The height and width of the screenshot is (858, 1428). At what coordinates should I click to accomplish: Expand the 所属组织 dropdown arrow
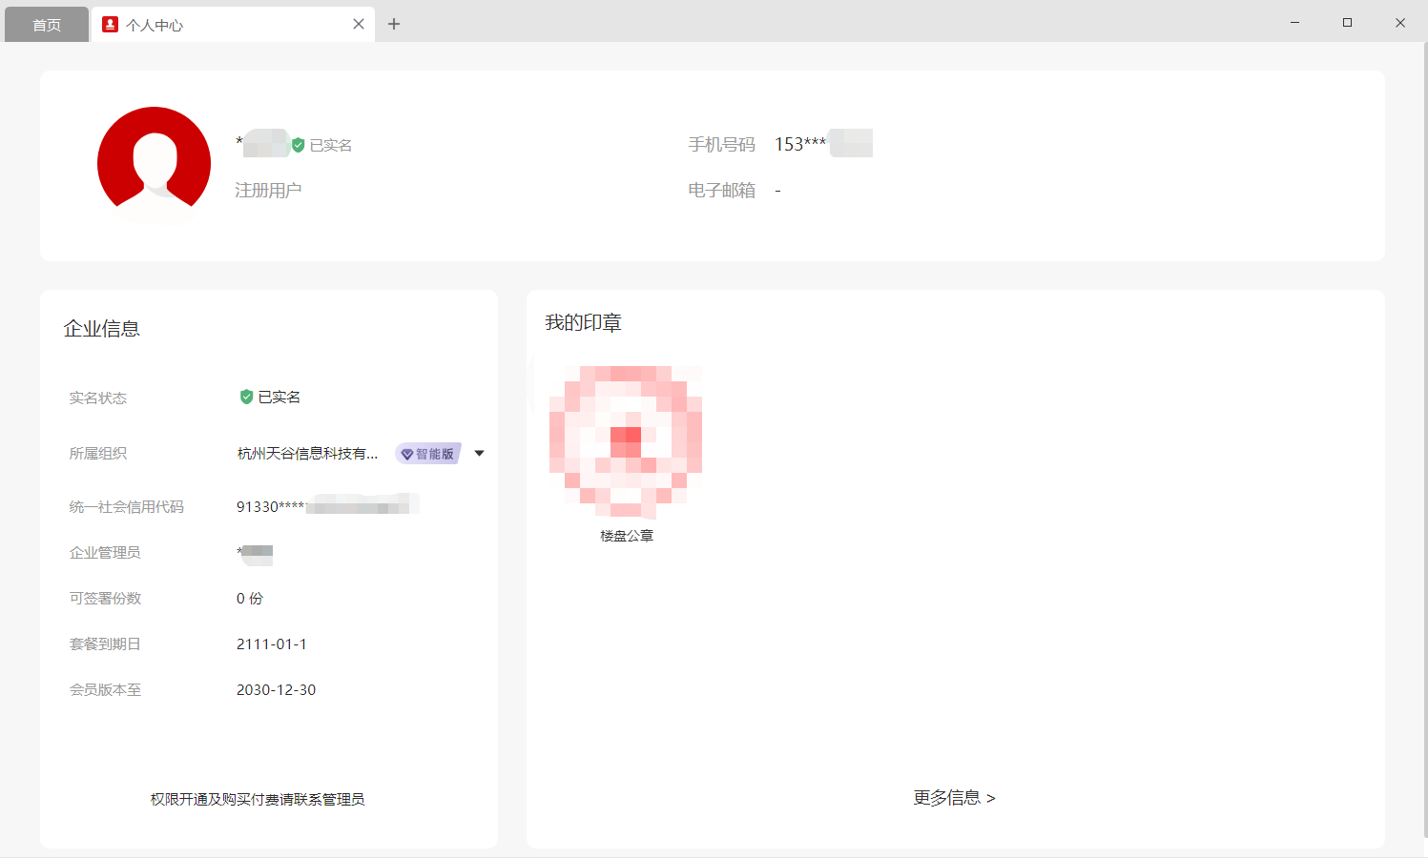pos(480,454)
